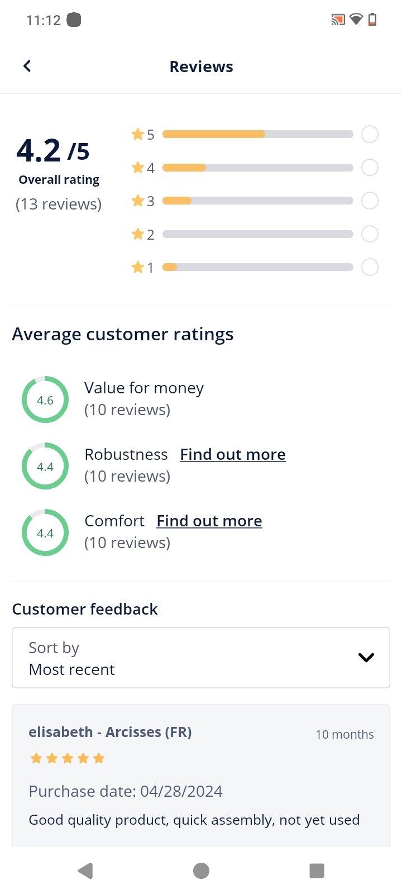402x894 pixels.
Task: Tap elisabeth's five-star review rating
Action: (x=67, y=758)
